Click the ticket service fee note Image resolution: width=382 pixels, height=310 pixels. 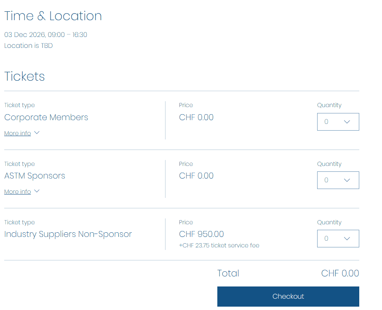(219, 245)
